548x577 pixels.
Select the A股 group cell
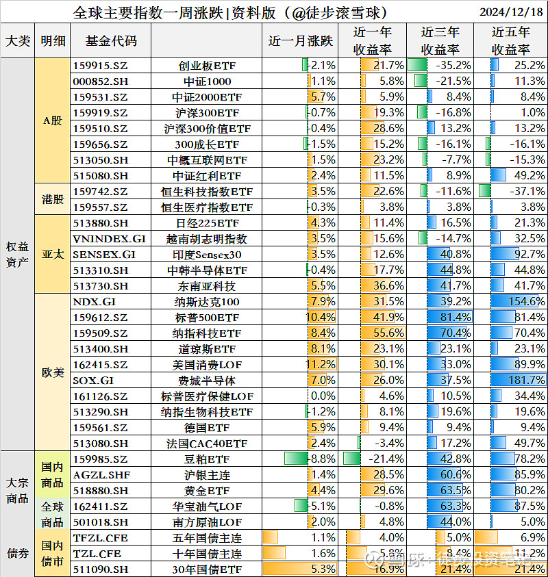click(52, 120)
